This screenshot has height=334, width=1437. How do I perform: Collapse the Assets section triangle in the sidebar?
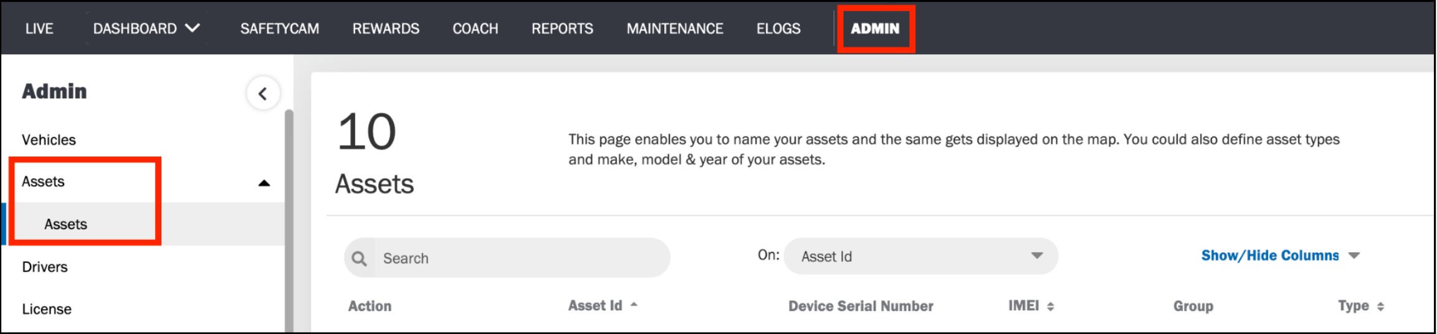pyautogui.click(x=264, y=183)
